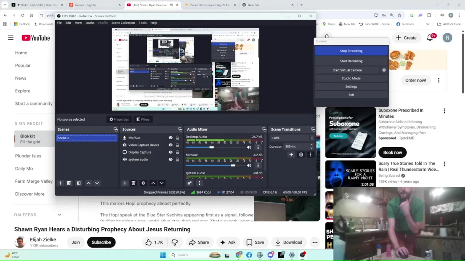Image resolution: width=465 pixels, height=261 pixels.
Task: Hide the Display Capture source
Action: pos(170,152)
